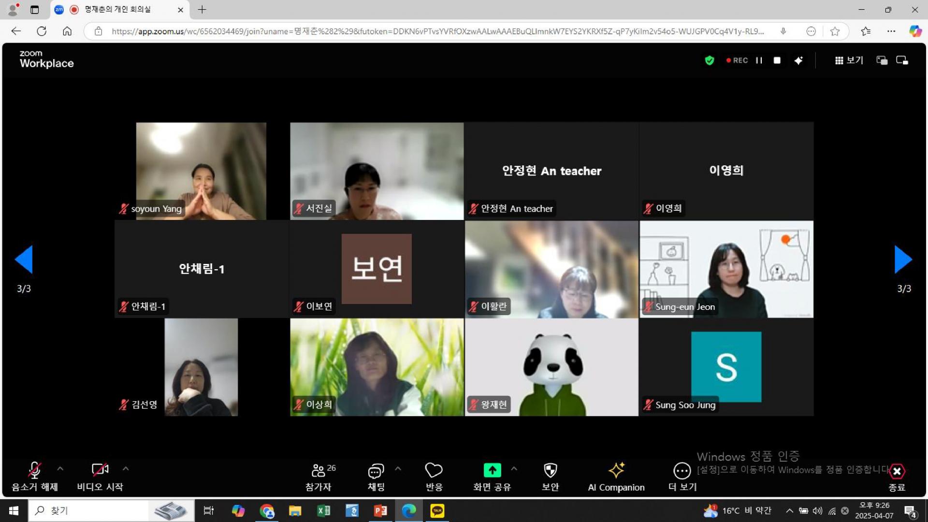Open Excel from the taskbar

[x=323, y=511]
